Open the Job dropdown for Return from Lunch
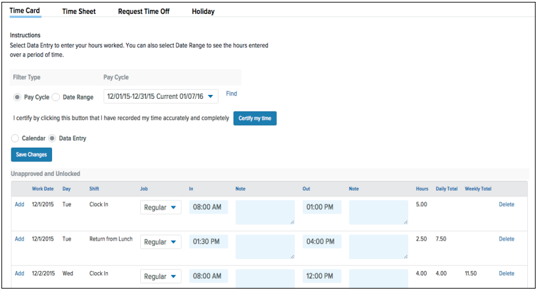Screen dimensions: 539x292 161,242
